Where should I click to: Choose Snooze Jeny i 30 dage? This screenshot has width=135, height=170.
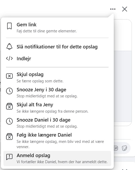click(57, 92)
